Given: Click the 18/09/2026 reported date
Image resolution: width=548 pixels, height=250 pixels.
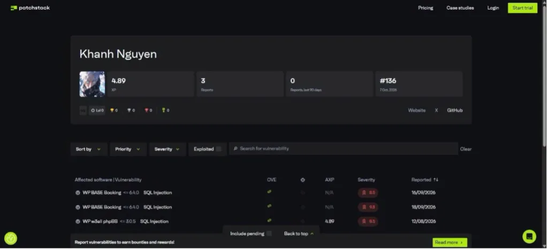Looking at the screenshot, I should 423,207.
